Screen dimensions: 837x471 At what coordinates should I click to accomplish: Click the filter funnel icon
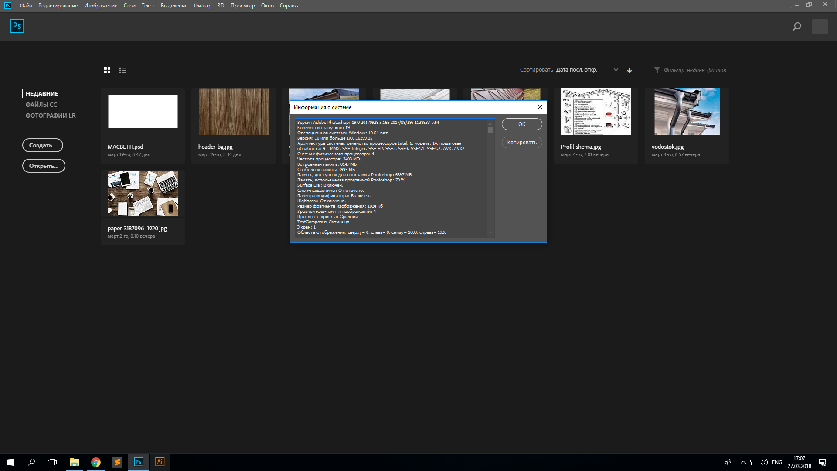point(657,70)
